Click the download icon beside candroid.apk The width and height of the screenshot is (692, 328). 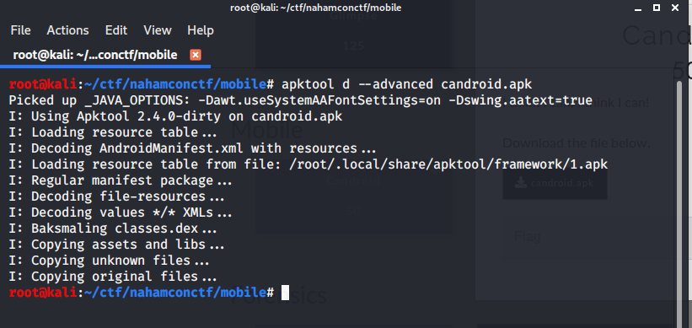point(521,183)
